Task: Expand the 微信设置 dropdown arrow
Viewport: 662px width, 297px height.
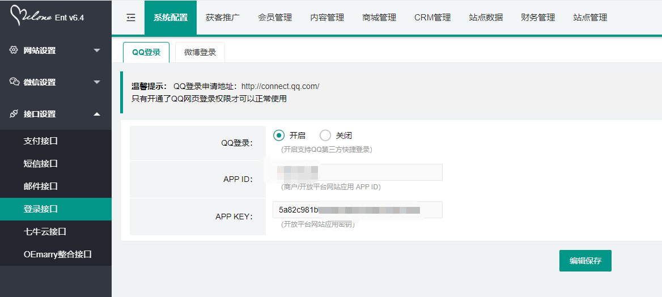Action: coord(97,82)
